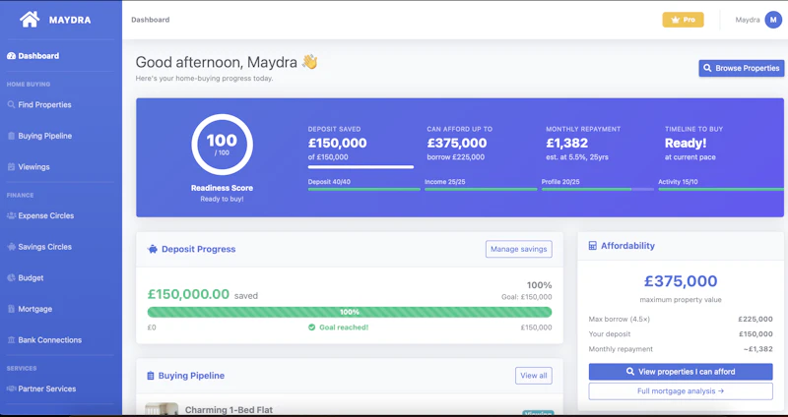
Task: Click the calculator icon beside Affordability
Action: [x=593, y=246]
